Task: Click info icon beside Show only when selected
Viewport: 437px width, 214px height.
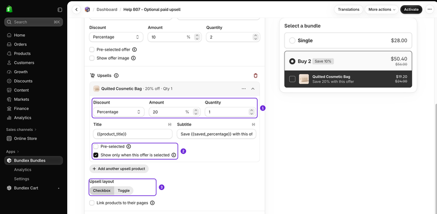Action: (174, 155)
